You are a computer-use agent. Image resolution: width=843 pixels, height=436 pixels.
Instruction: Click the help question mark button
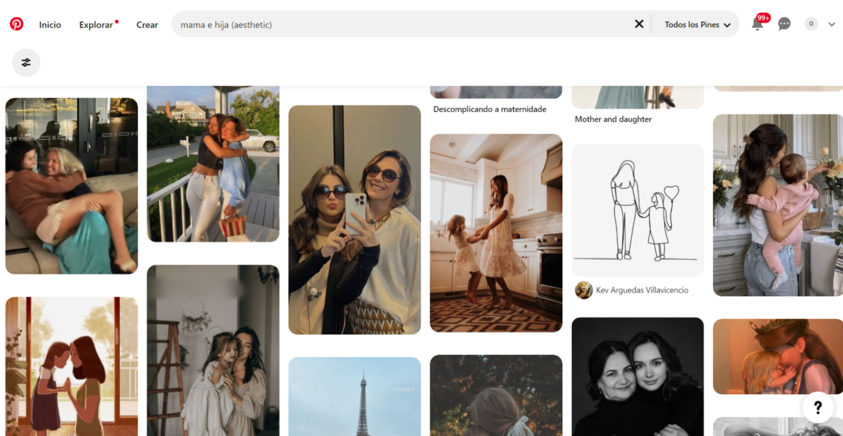tap(818, 407)
